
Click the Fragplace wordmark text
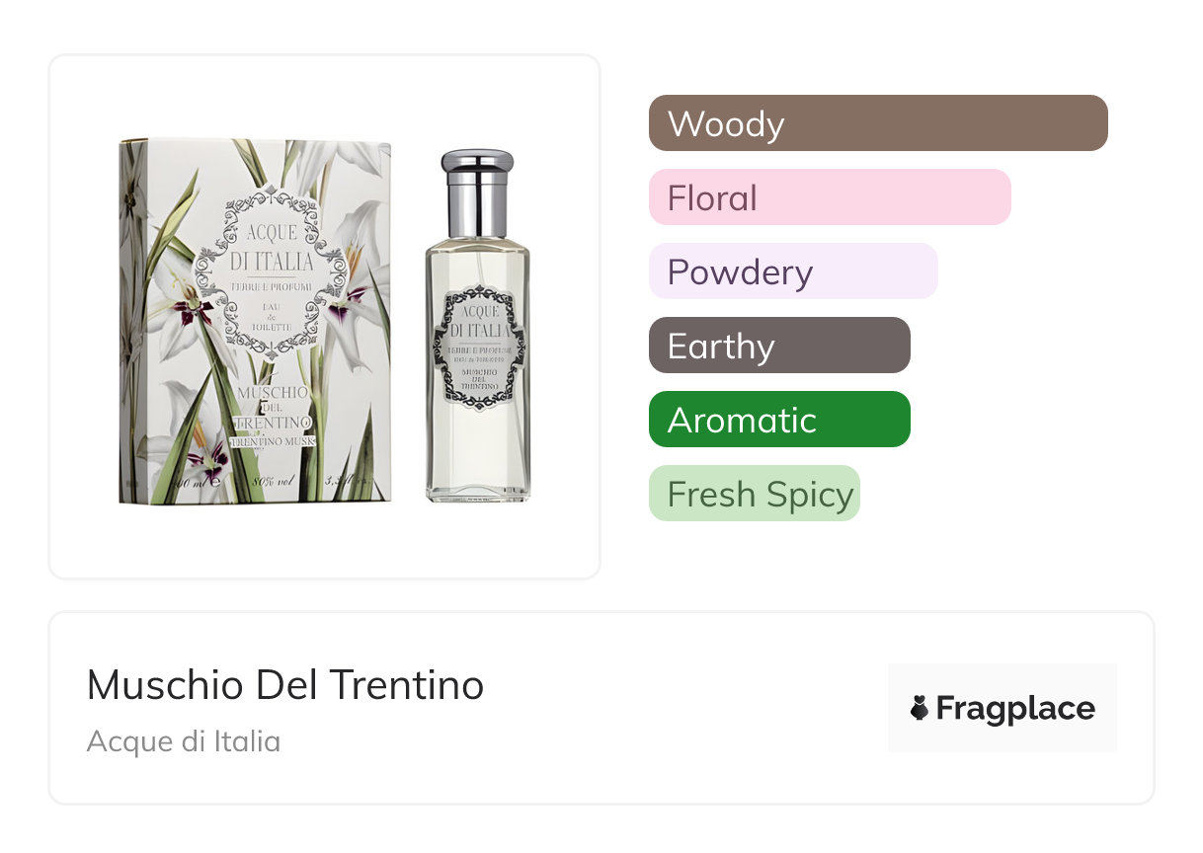[1015, 709]
